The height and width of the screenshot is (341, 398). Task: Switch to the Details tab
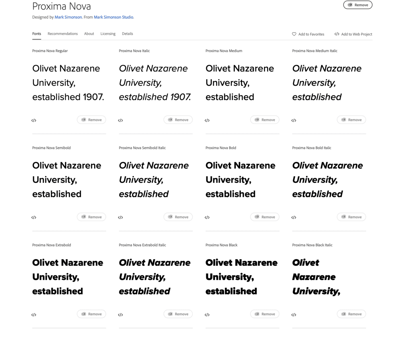pyautogui.click(x=127, y=34)
